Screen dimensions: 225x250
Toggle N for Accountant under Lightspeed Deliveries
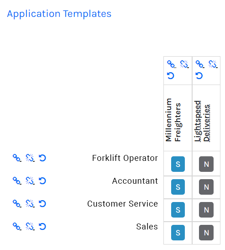click(206, 187)
